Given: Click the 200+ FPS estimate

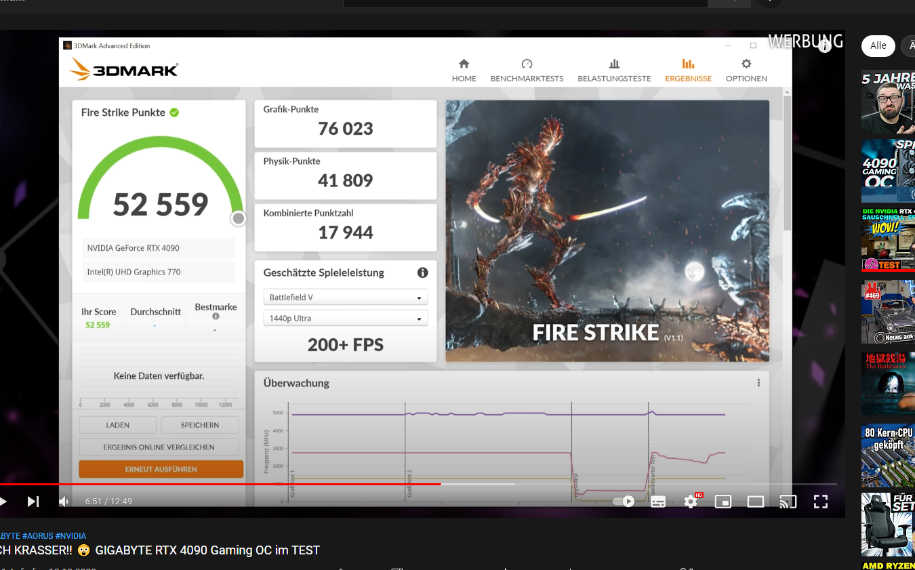Looking at the screenshot, I should tap(346, 345).
